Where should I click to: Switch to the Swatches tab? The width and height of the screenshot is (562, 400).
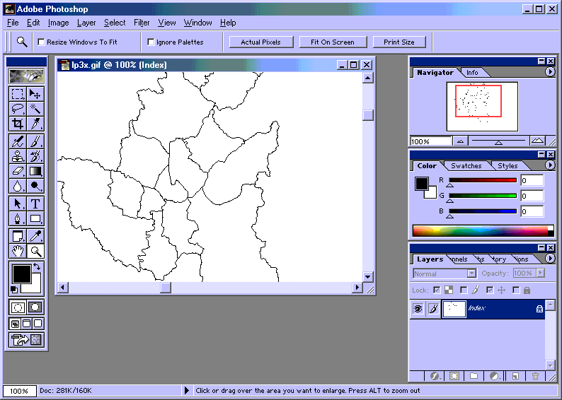coord(466,166)
